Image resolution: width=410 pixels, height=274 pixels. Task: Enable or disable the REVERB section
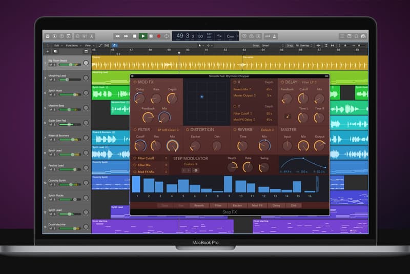pyautogui.click(x=235, y=130)
